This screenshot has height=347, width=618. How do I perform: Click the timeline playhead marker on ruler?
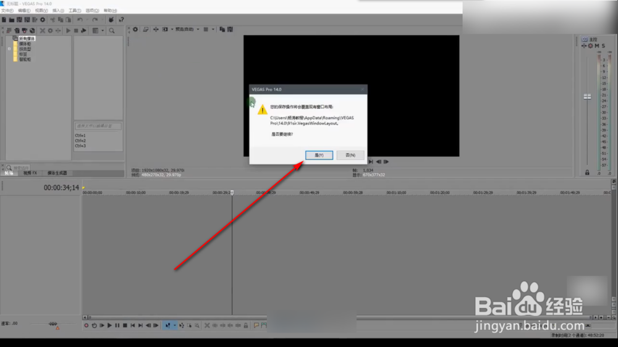[232, 193]
